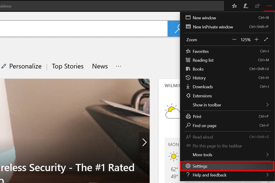Click the Ctrl+M shortcut label

(263, 60)
